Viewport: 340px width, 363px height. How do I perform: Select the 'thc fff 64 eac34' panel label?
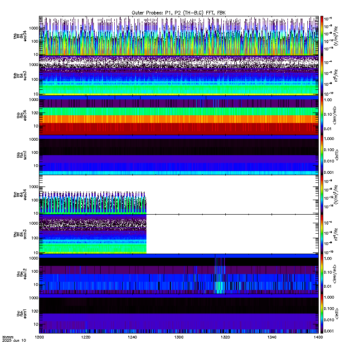pos(20,195)
